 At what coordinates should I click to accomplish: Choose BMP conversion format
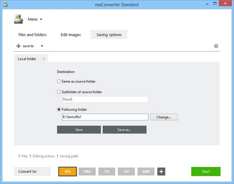click(146, 171)
